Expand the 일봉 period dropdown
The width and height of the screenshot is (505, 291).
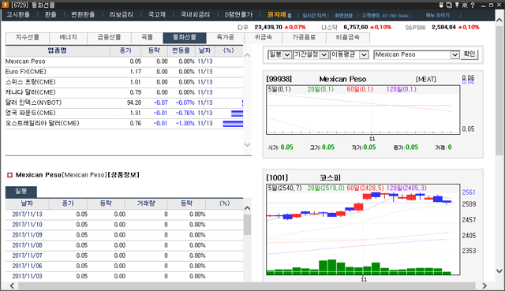pos(287,54)
